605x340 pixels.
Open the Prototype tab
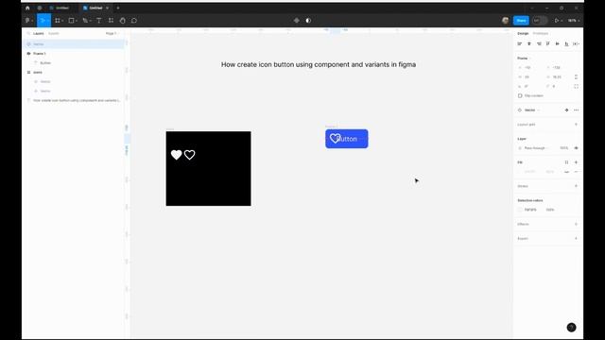click(x=540, y=34)
